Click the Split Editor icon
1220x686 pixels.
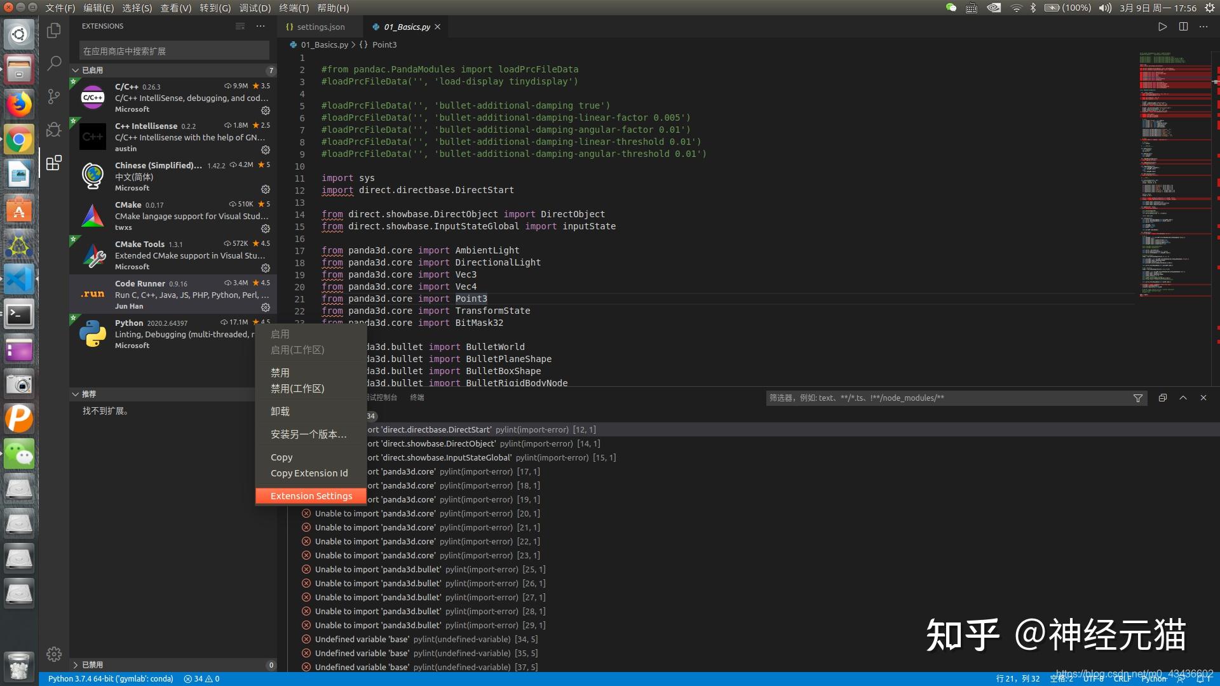pyautogui.click(x=1183, y=27)
